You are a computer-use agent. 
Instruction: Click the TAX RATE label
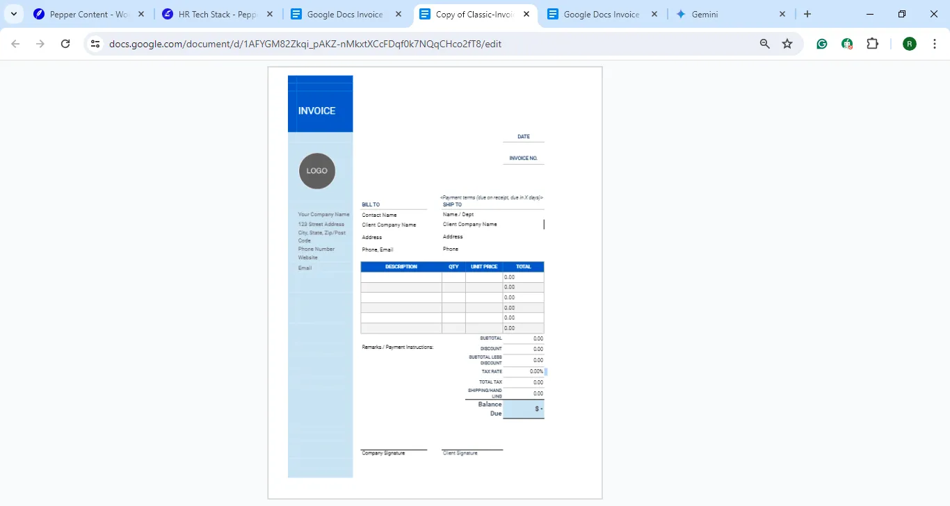pos(492,372)
